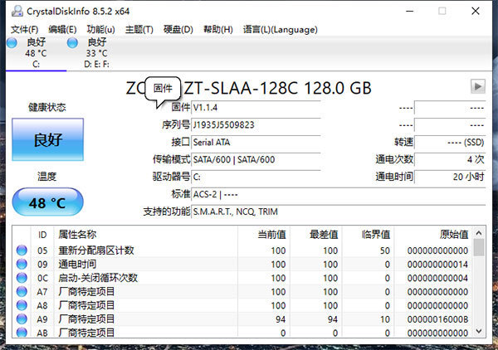498x350 pixels.
Task: Click the status orb in row A8
Action: pyautogui.click(x=22, y=305)
